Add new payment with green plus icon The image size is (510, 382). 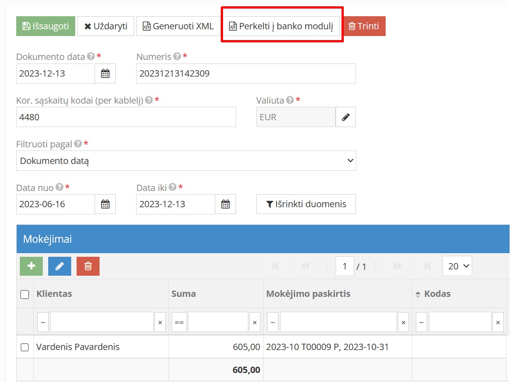tap(31, 266)
